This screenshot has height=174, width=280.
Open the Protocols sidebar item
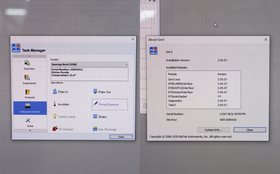30,94
